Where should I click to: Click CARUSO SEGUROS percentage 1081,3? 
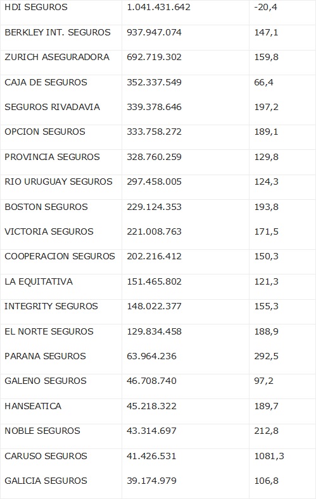coord(269,457)
